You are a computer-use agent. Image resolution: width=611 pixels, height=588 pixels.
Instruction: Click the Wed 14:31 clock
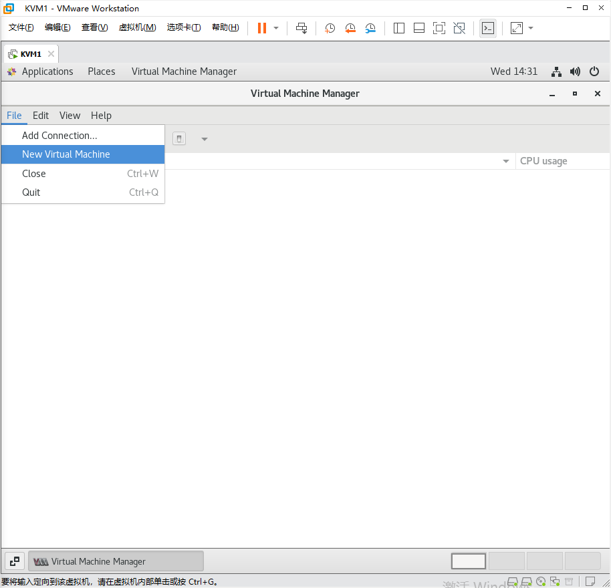coord(513,71)
